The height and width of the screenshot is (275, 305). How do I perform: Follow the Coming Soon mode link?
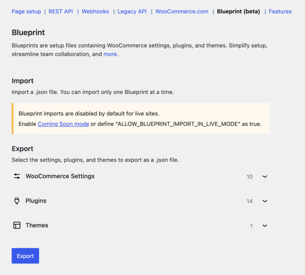coord(63,124)
